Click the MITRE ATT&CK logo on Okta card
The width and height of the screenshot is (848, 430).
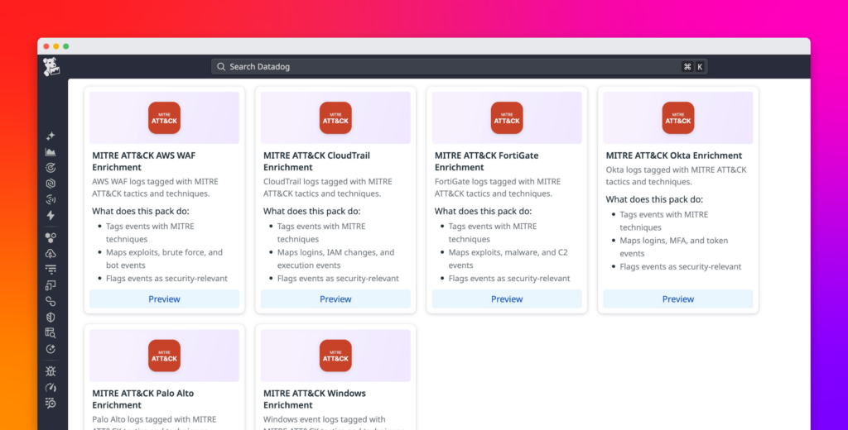click(678, 117)
